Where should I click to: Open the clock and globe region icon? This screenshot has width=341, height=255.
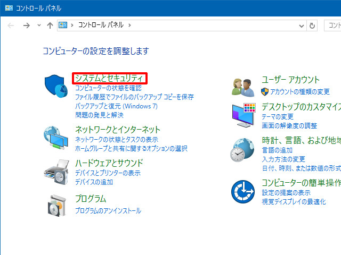click(242, 150)
